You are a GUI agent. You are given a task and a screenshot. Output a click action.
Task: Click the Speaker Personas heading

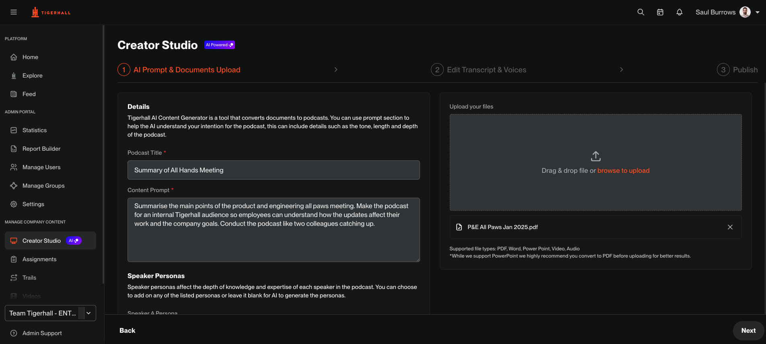pos(156,276)
